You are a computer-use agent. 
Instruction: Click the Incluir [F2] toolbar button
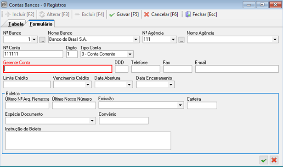(x=20, y=14)
